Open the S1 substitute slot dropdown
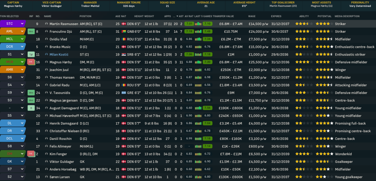The height and width of the screenshot is (181, 376). (22, 54)
